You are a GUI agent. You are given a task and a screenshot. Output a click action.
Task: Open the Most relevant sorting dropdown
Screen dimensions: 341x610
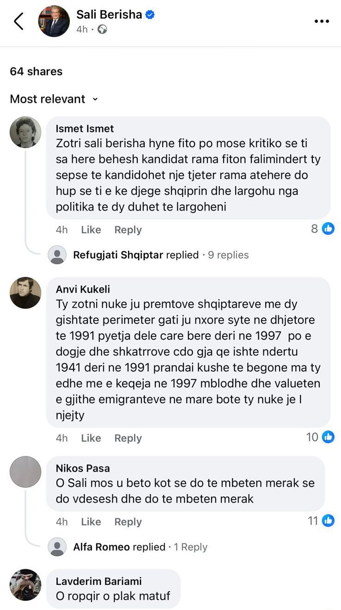coord(52,99)
